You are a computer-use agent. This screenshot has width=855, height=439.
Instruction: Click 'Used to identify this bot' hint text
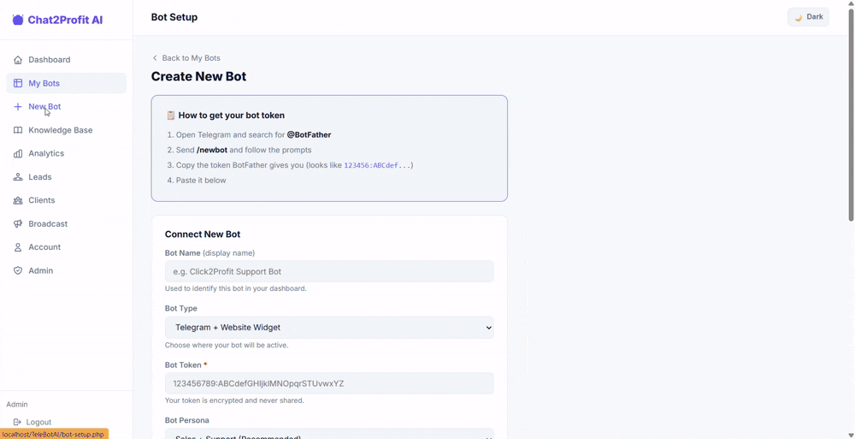click(x=235, y=288)
